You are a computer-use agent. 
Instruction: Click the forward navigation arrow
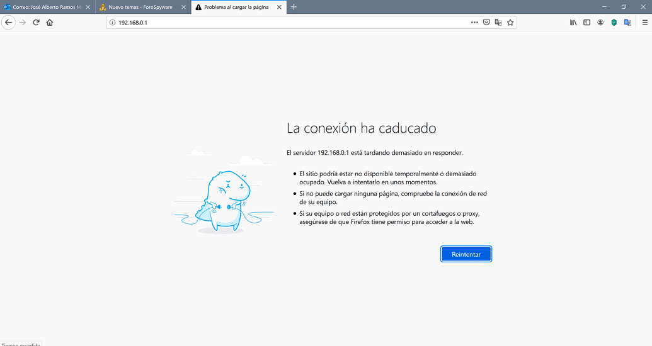pyautogui.click(x=23, y=23)
